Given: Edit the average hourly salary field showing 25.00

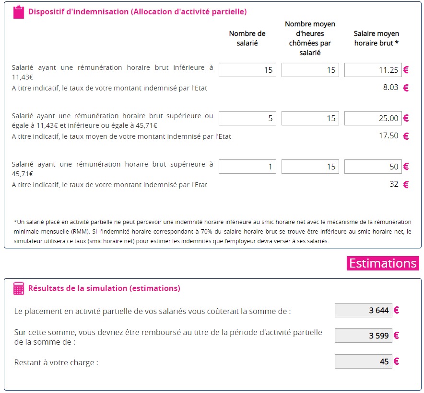Looking at the screenshot, I should click(x=373, y=118).
